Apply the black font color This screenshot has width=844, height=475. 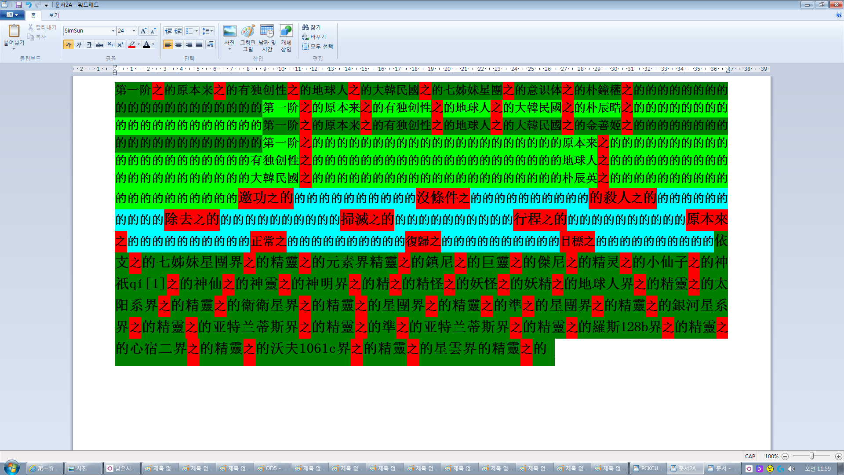[x=147, y=44]
